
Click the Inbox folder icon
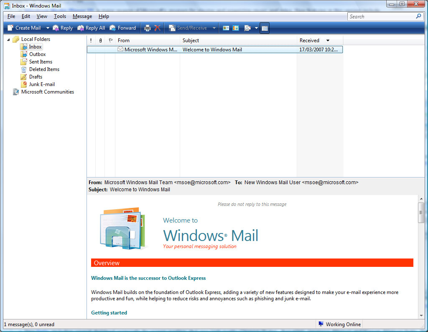click(x=24, y=47)
